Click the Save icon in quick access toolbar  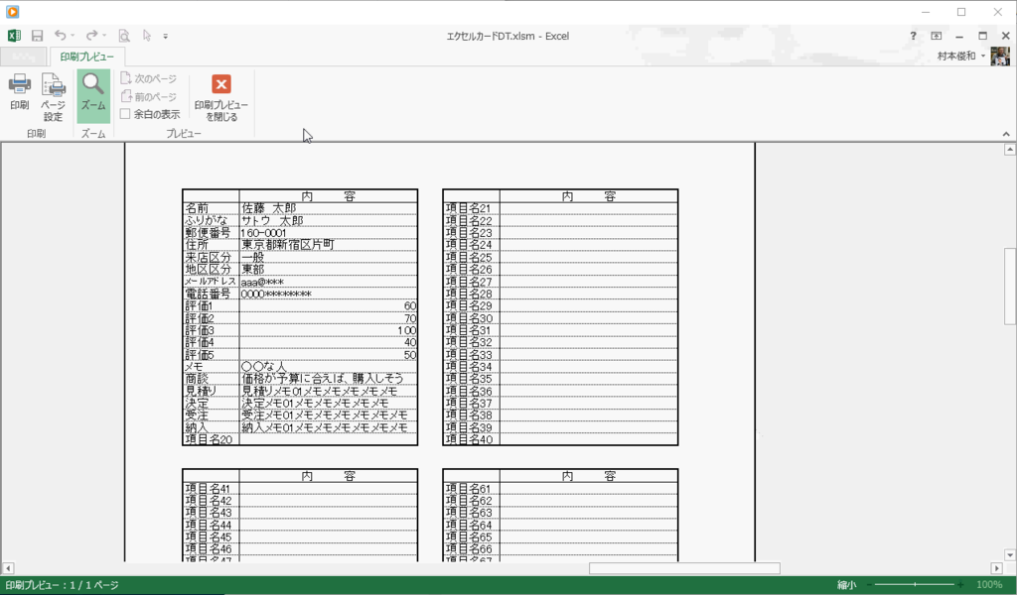(x=37, y=37)
